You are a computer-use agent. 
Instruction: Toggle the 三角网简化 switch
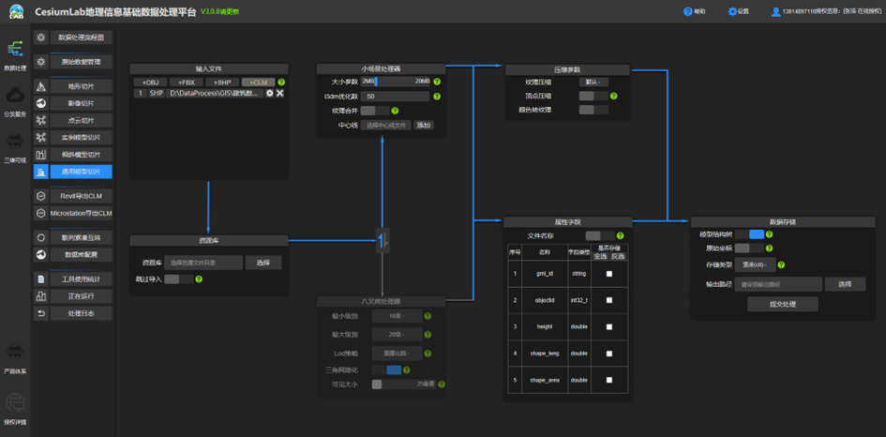[x=386, y=369]
